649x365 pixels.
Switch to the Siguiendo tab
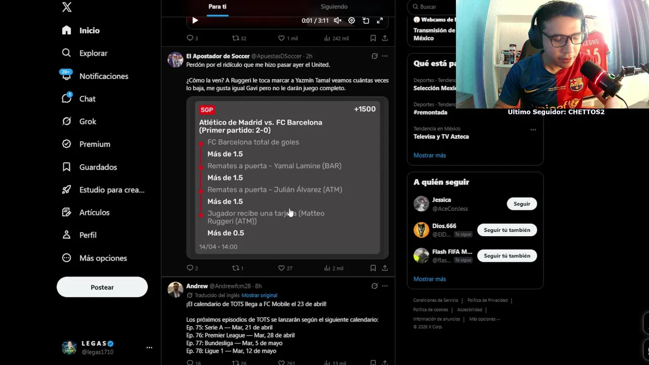(x=334, y=7)
